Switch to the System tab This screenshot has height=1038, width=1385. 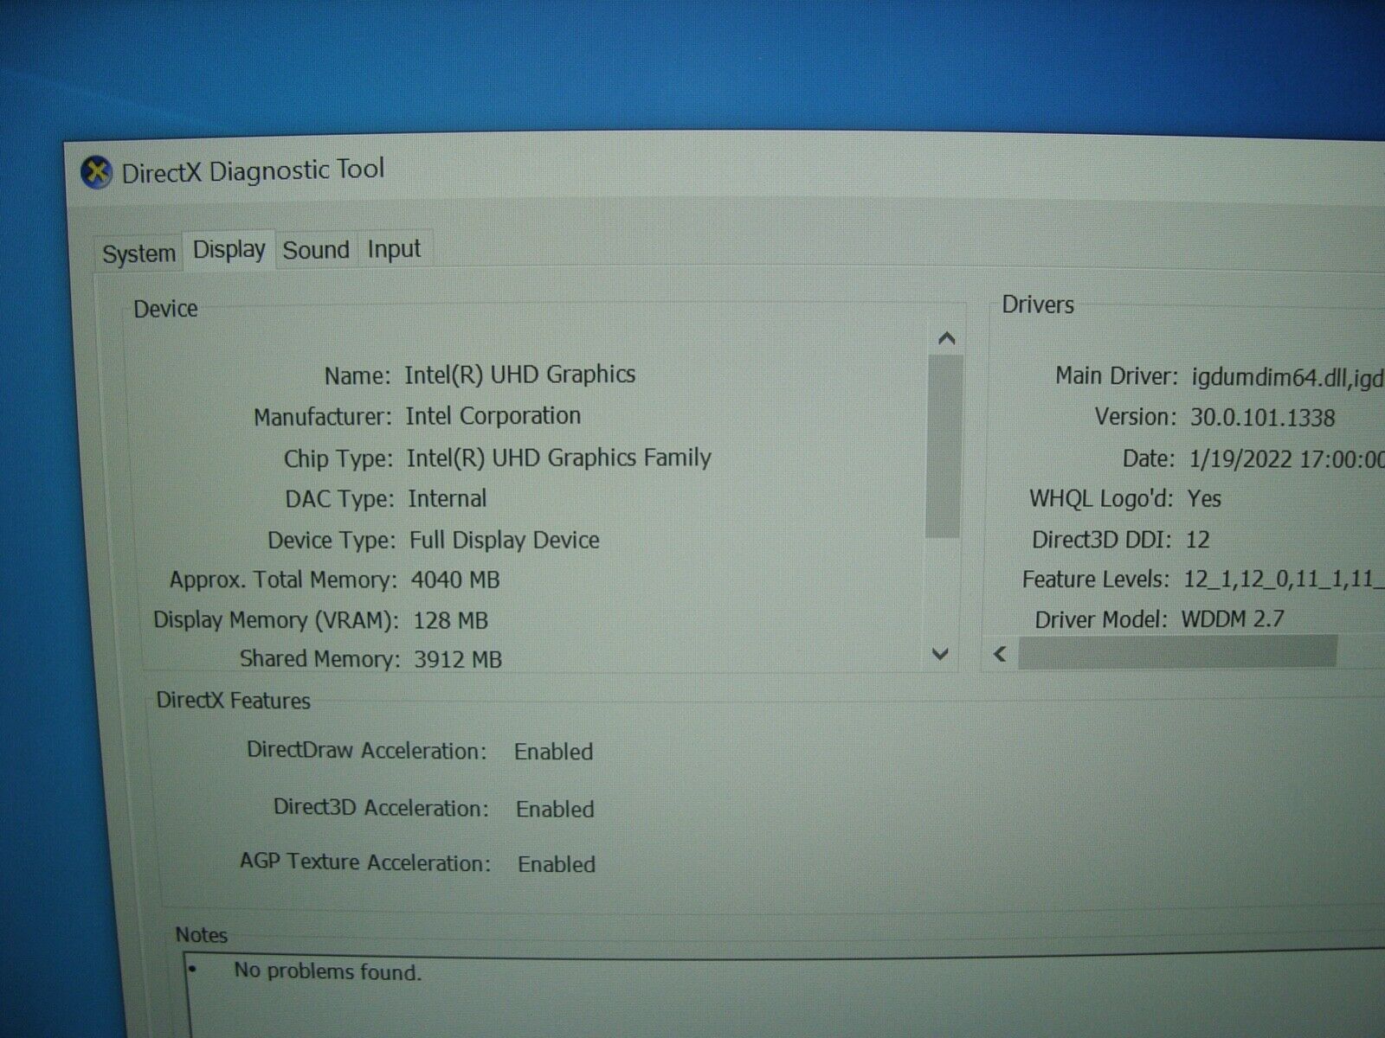tap(138, 253)
